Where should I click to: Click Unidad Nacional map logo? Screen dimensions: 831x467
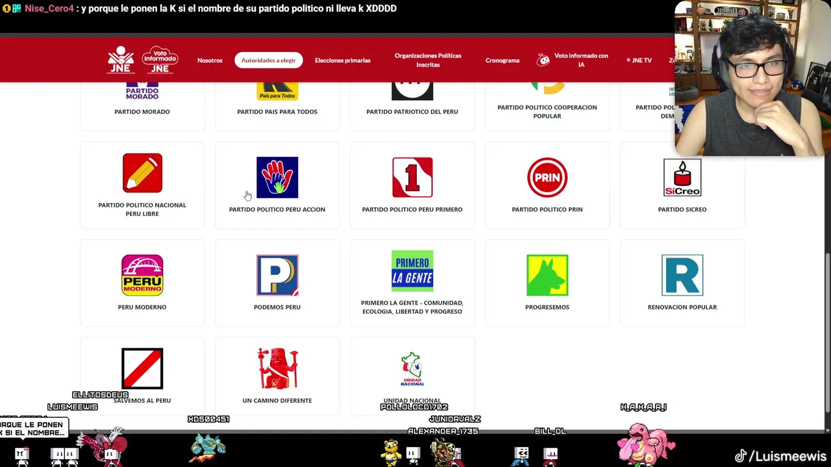tap(412, 370)
